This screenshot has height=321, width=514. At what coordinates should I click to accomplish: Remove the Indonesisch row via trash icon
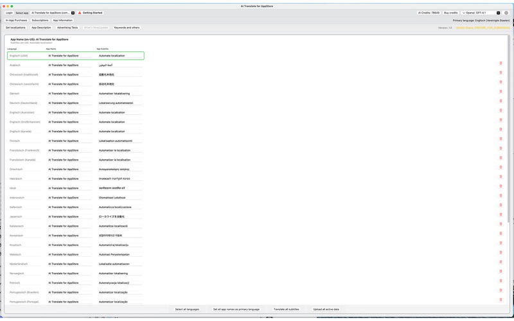(x=501, y=196)
